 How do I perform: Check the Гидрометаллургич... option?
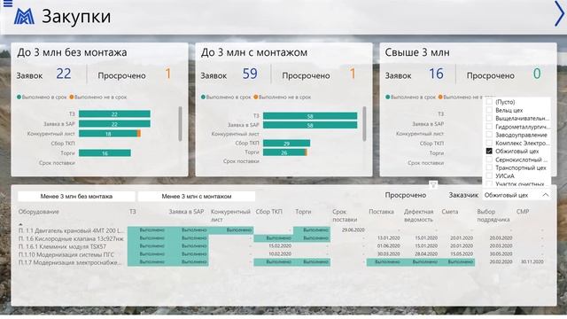pyautogui.click(x=489, y=127)
